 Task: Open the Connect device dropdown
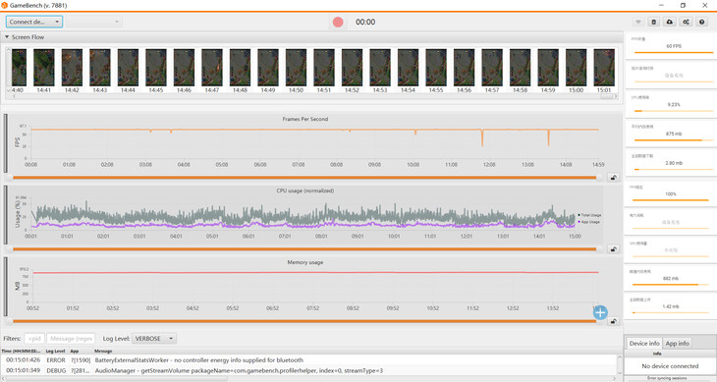coord(34,22)
